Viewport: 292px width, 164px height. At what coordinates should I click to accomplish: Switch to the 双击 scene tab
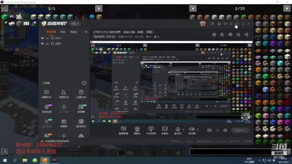coord(63,32)
